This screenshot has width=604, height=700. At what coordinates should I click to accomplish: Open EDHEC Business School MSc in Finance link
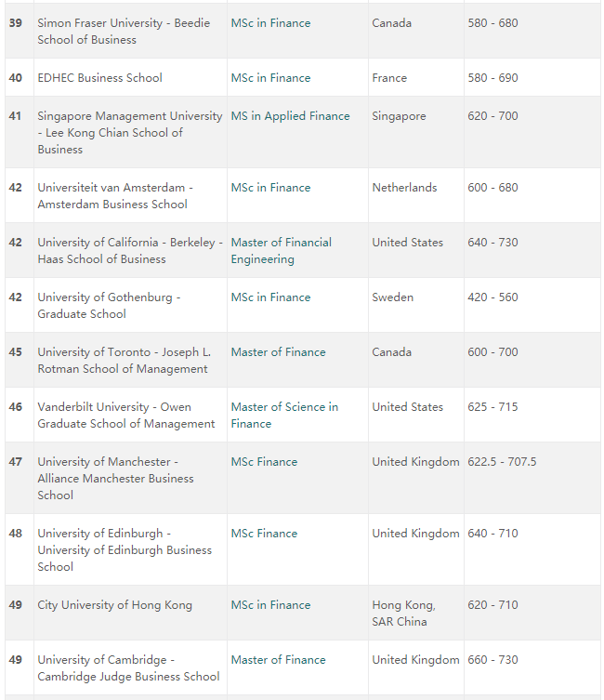click(x=270, y=78)
